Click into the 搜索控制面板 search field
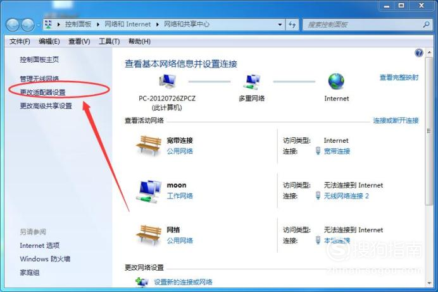The width and height of the screenshot is (438, 292). point(363,25)
